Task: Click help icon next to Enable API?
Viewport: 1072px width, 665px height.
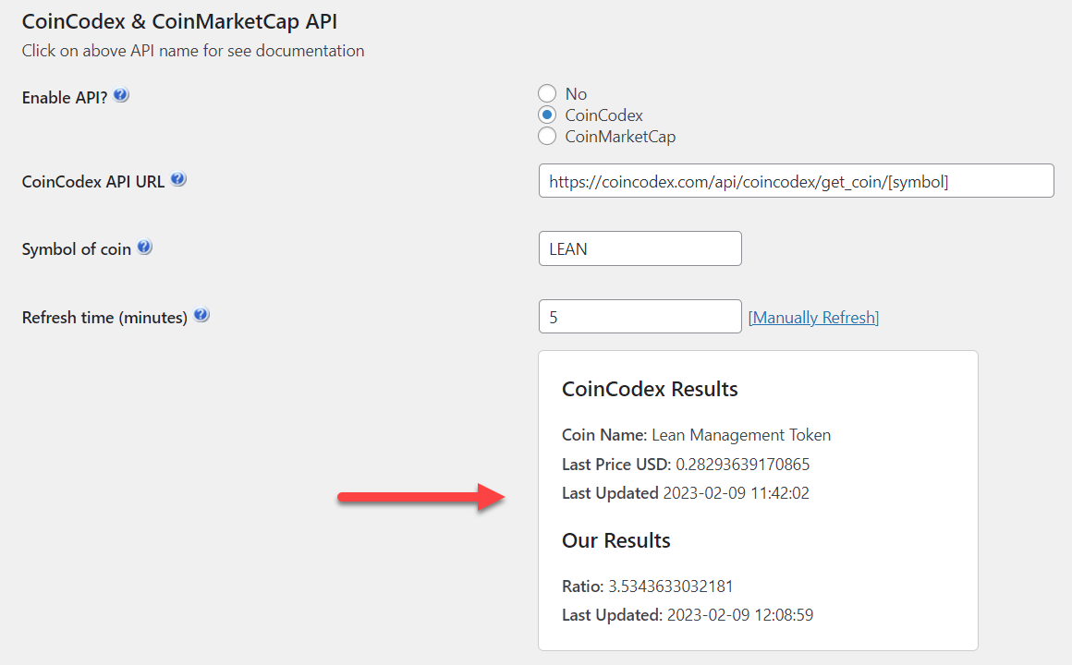Action: tap(121, 95)
